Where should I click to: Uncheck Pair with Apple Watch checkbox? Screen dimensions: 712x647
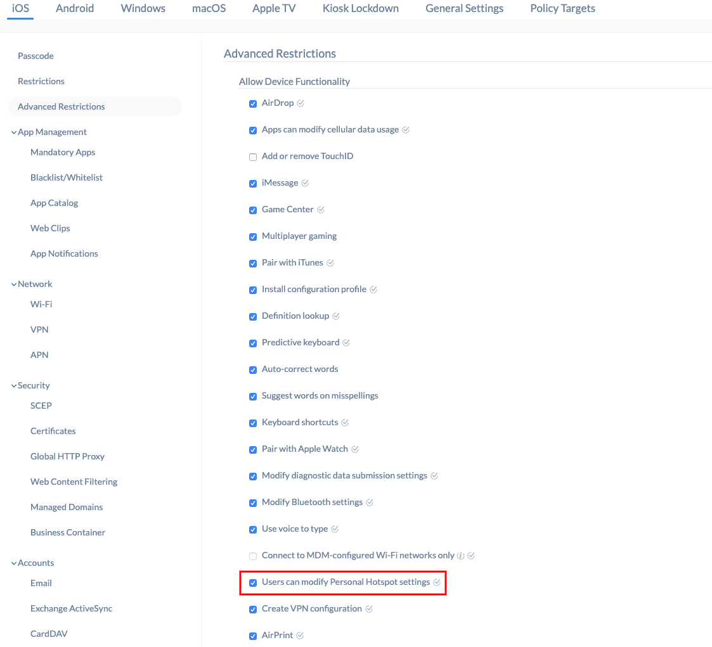pyautogui.click(x=253, y=450)
